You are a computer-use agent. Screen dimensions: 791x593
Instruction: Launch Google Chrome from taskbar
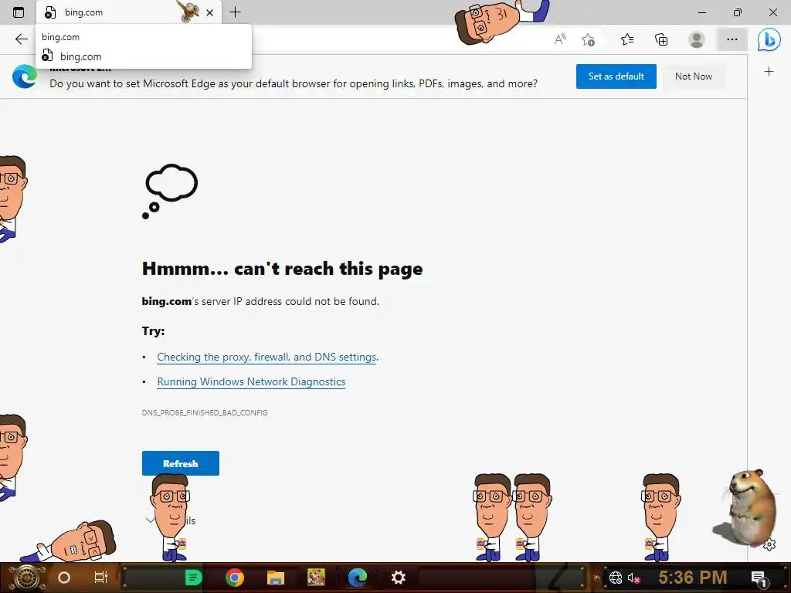(235, 578)
